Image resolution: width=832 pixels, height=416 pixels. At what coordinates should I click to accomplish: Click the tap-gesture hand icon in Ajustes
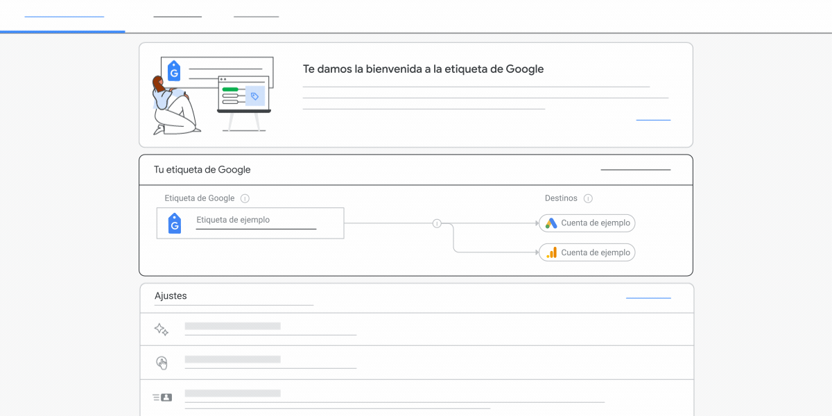(162, 362)
